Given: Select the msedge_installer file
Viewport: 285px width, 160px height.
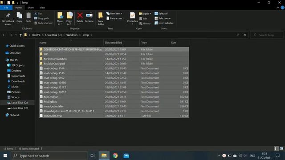Looking at the screenshot, I should pyautogui.click(x=114, y=106).
